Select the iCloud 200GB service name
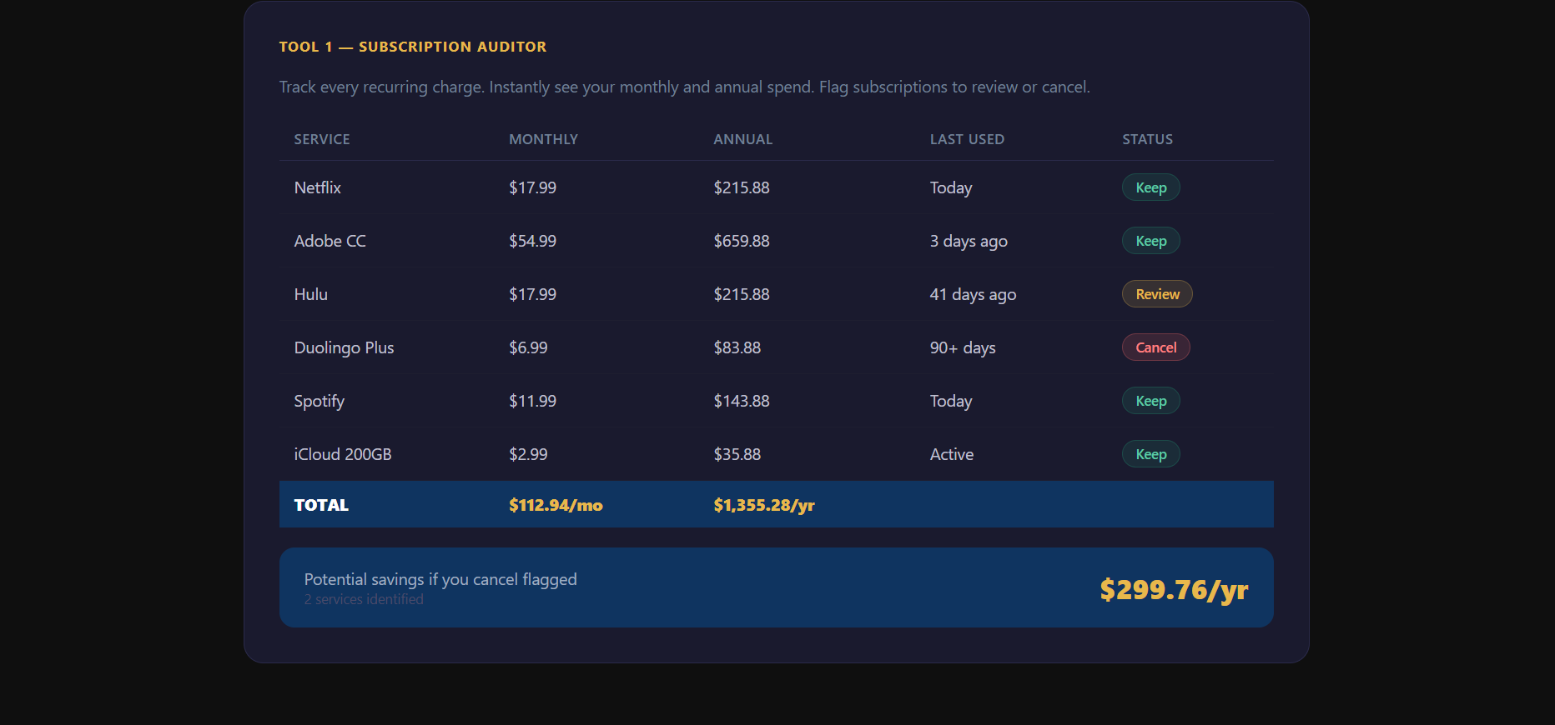 342,454
